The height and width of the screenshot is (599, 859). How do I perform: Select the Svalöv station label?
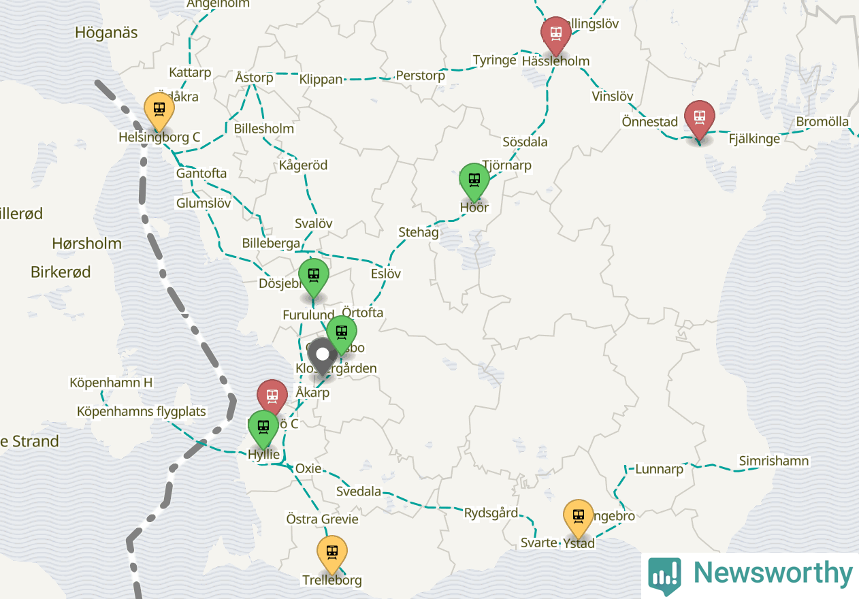click(313, 223)
